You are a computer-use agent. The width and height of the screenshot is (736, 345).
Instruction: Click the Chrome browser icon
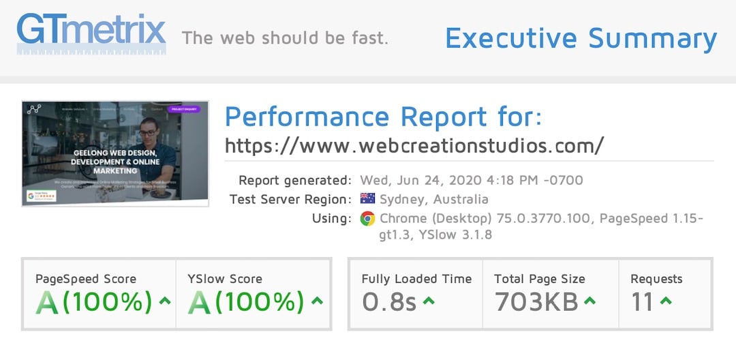coord(367,218)
